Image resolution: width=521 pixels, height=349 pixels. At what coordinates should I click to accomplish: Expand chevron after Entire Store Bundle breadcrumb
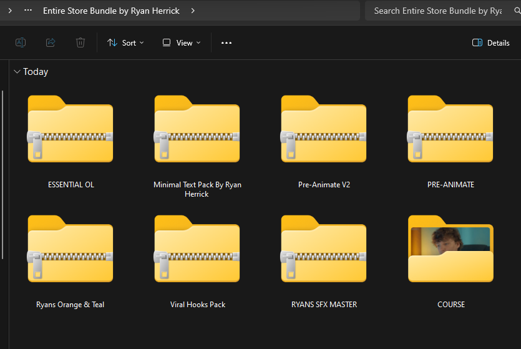pyautogui.click(x=193, y=11)
